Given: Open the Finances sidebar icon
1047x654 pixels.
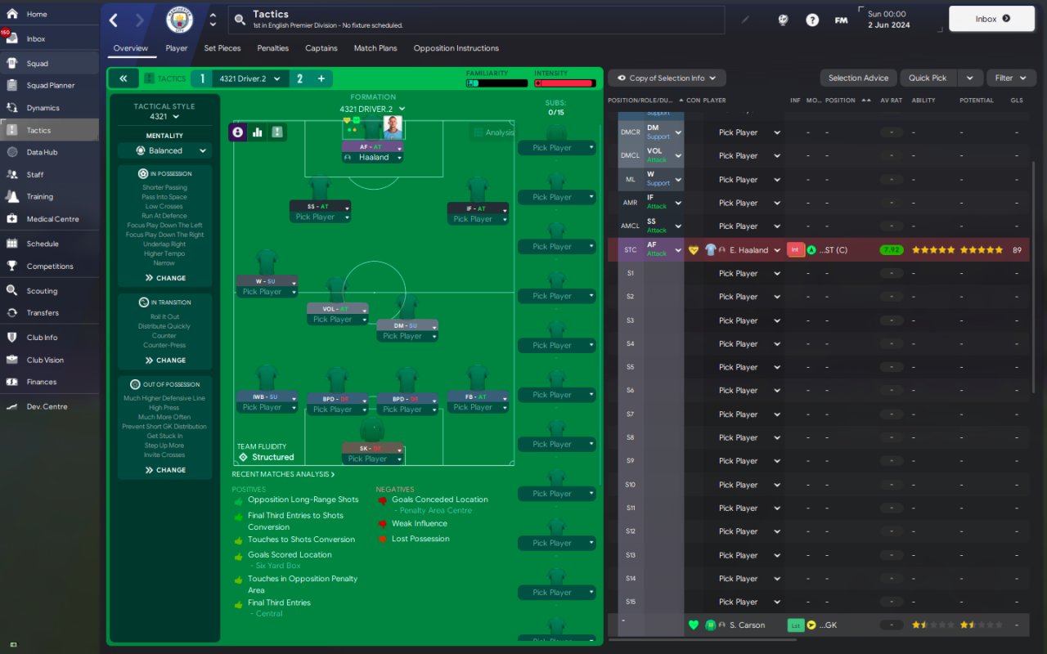Looking at the screenshot, I should click(11, 382).
